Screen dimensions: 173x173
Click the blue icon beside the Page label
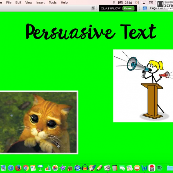pos(145,8)
